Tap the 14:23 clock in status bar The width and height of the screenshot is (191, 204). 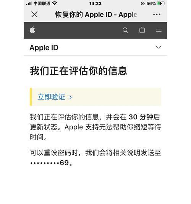tap(95, 3)
